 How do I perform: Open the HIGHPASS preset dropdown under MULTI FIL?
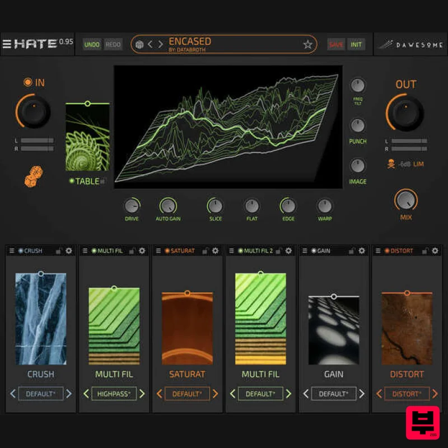[114, 394]
